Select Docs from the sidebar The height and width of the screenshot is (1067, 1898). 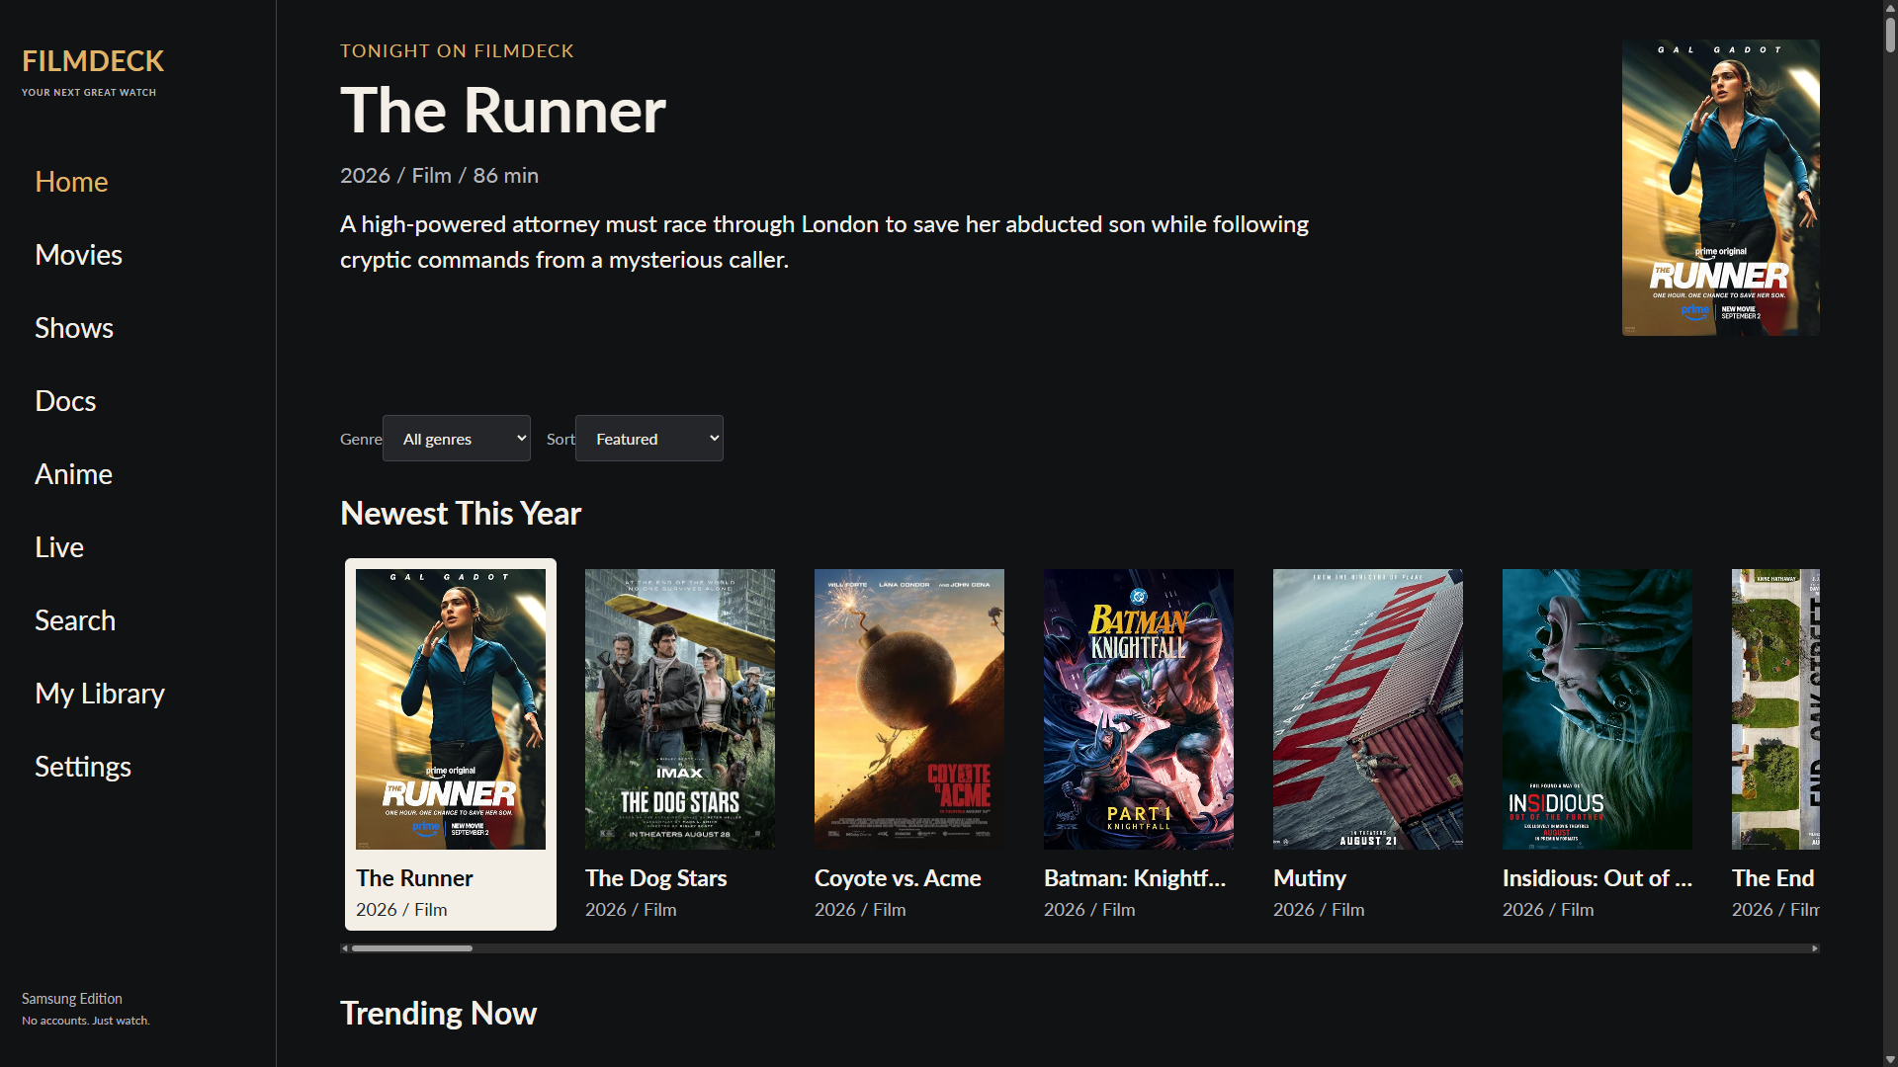tap(65, 401)
